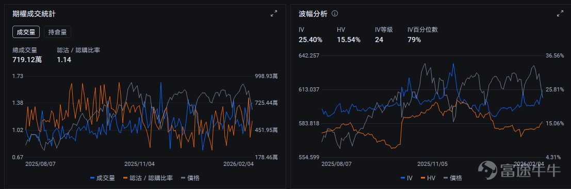Click the 總成交量 value 719.12萬
This screenshot has height=189, width=571.
click(27, 60)
